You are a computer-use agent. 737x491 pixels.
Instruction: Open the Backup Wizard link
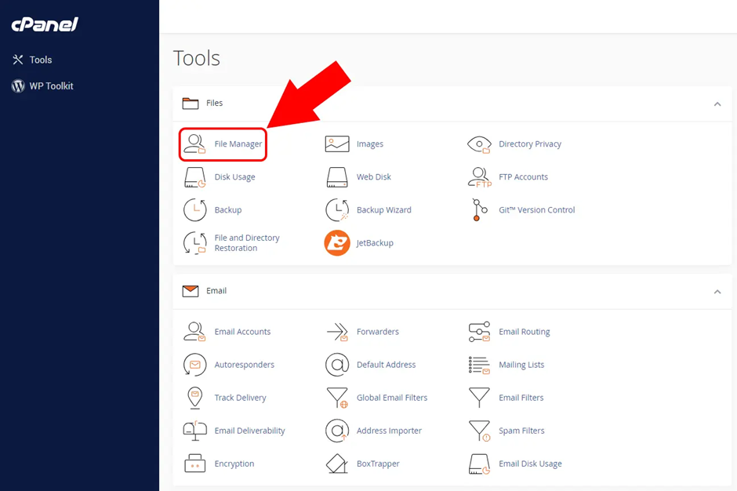coord(383,209)
